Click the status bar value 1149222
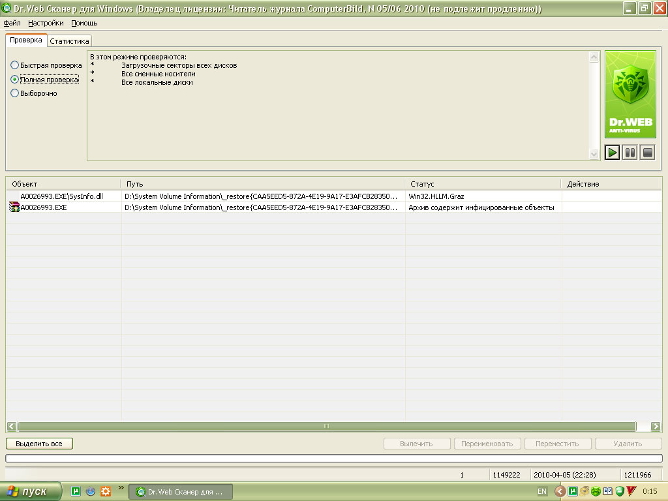 pos(506,475)
